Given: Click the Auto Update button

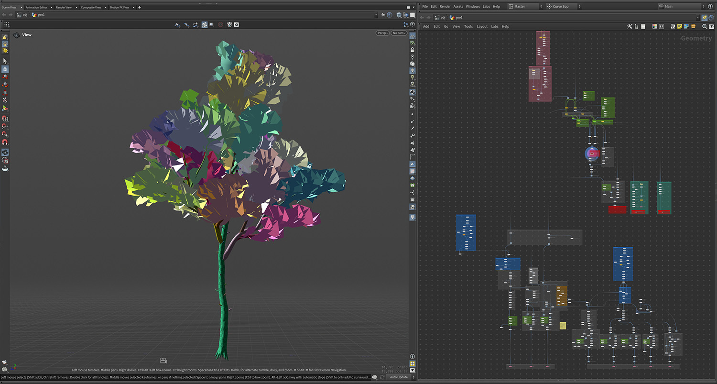Looking at the screenshot, I should (x=399, y=377).
